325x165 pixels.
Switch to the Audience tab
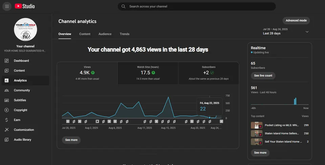pos(105,34)
